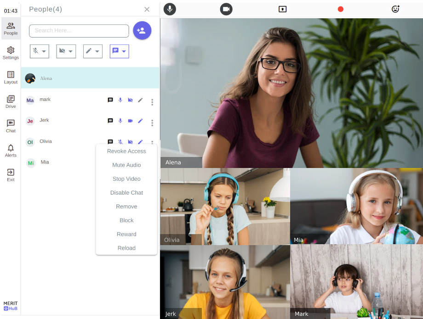The width and height of the screenshot is (423, 319).
Task: Open the emoji reactions icon
Action: [395, 9]
